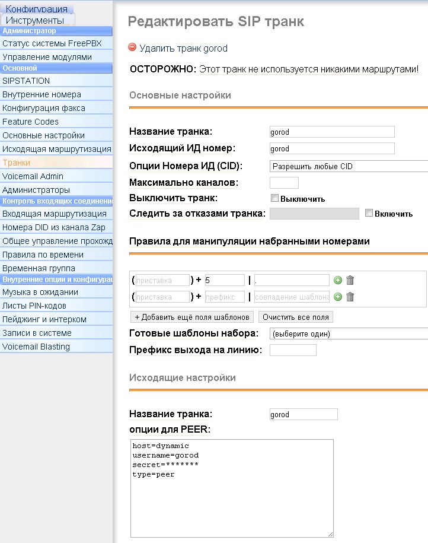Viewport: 428px width, 543px height.
Task: Click the Название транка field under Основные настройки
Action: tap(332, 132)
